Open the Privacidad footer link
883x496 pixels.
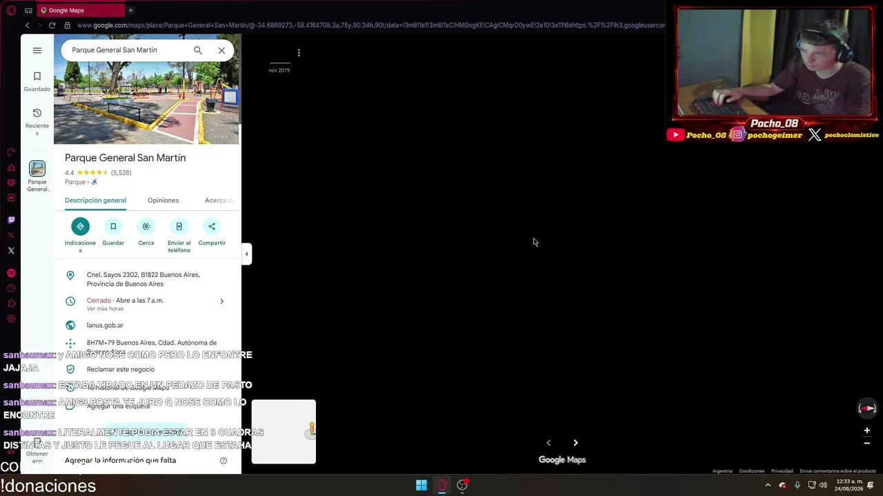(782, 471)
